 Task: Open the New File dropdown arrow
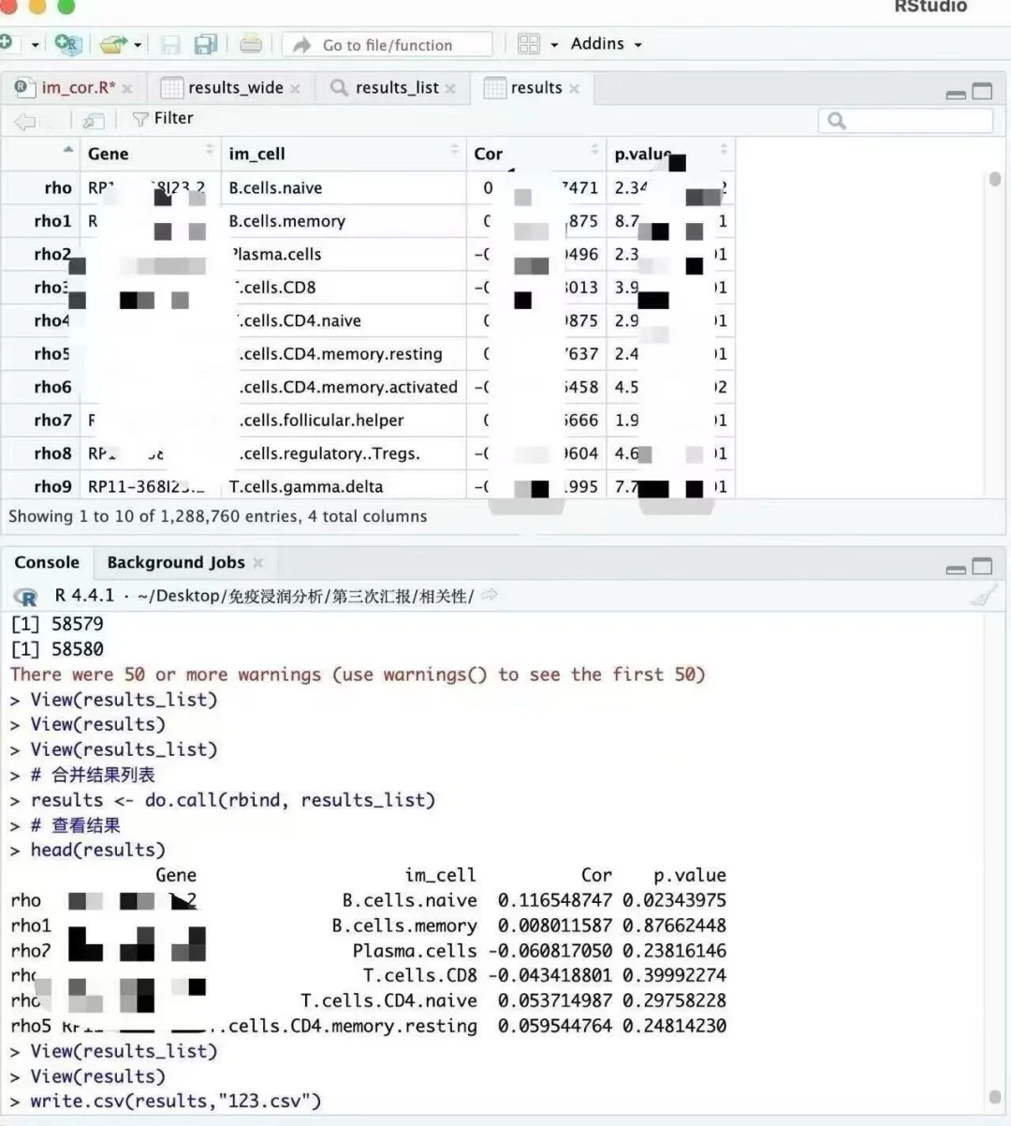[36, 44]
